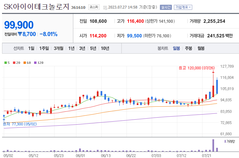Click the latest blue candlestick on the chart

[217, 87]
